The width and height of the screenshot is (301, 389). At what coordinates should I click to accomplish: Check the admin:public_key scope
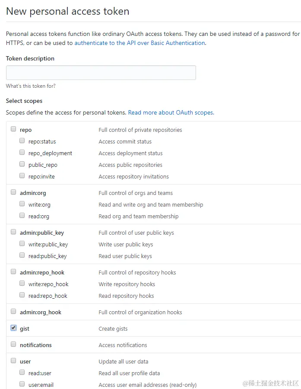pyautogui.click(x=13, y=232)
